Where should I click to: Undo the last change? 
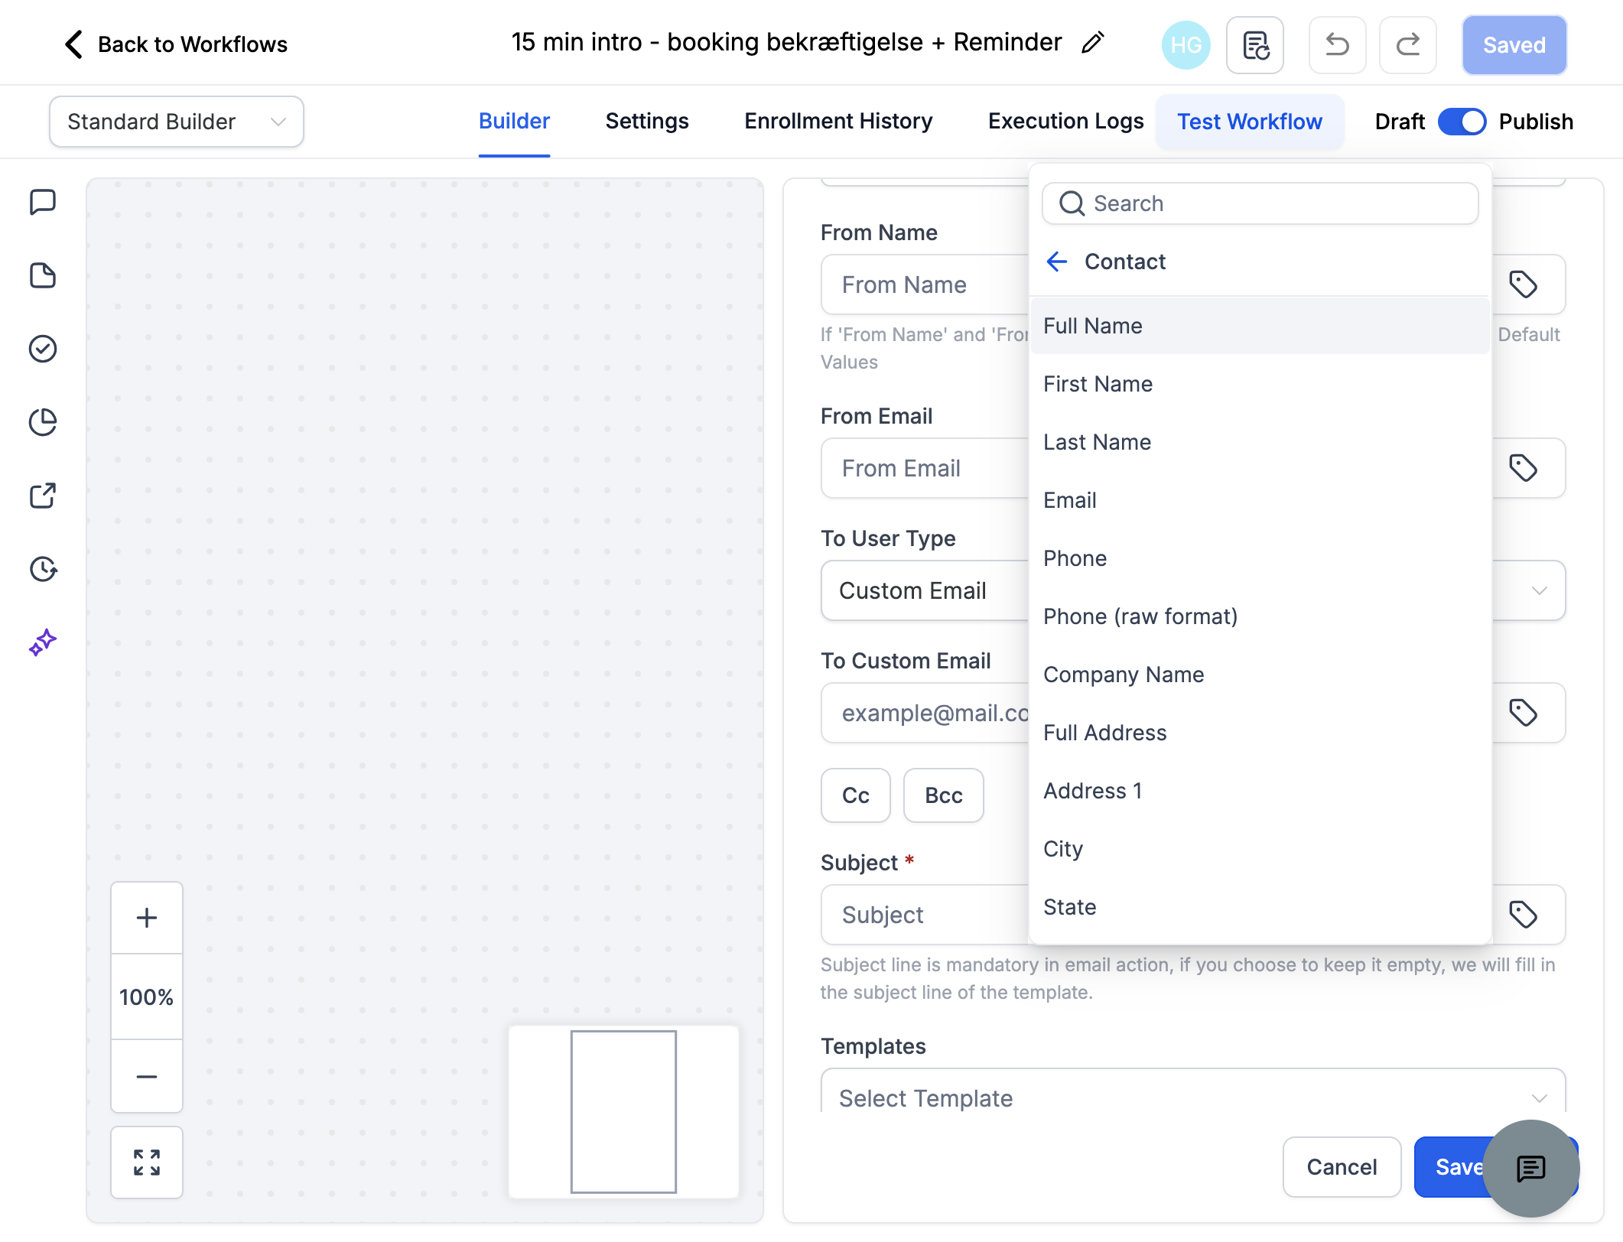click(x=1337, y=45)
